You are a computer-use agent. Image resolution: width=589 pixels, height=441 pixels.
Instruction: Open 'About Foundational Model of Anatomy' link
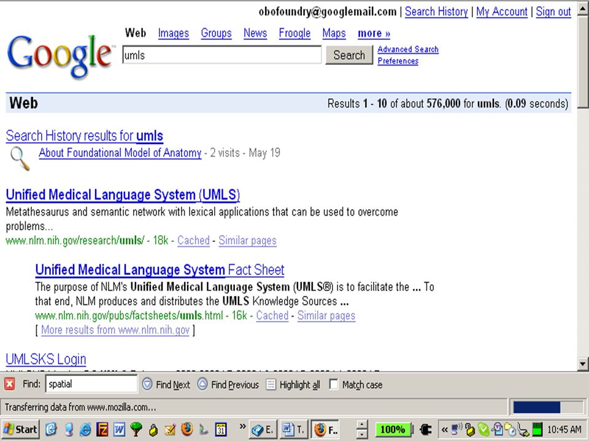(x=120, y=153)
